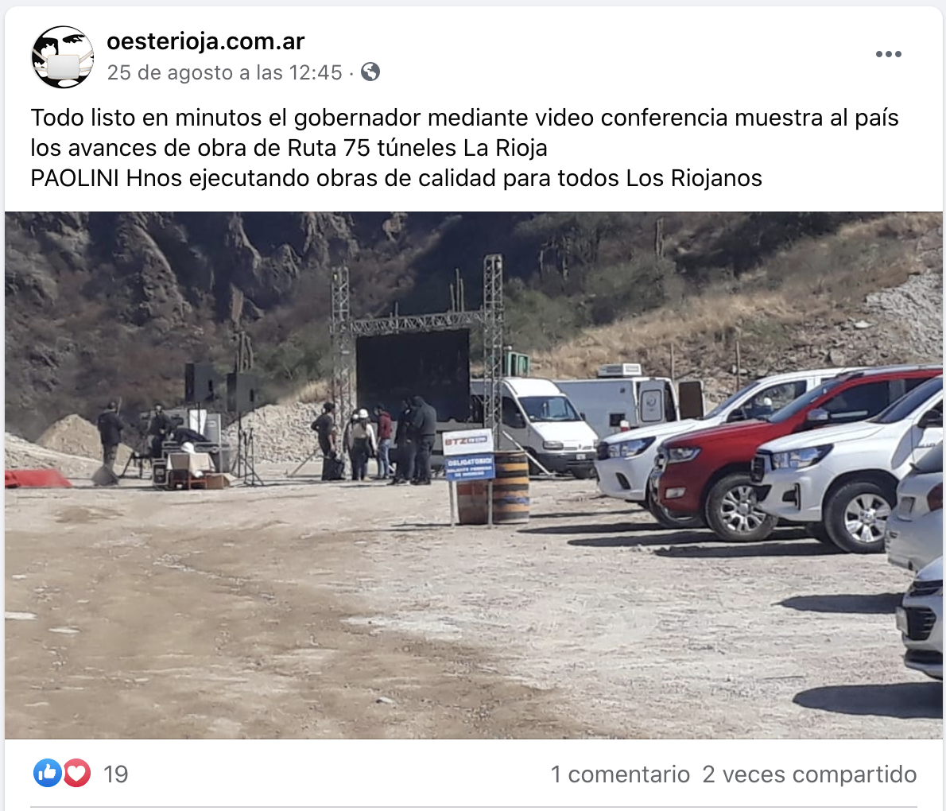
Task: Open the oesterioja.com.ar profile picture
Action: 63,57
